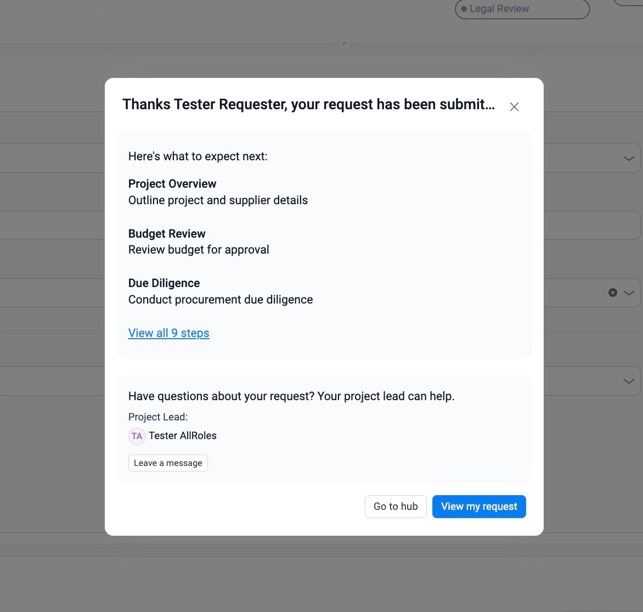Click the Project Lead label
This screenshot has height=612, width=643.
click(x=158, y=417)
